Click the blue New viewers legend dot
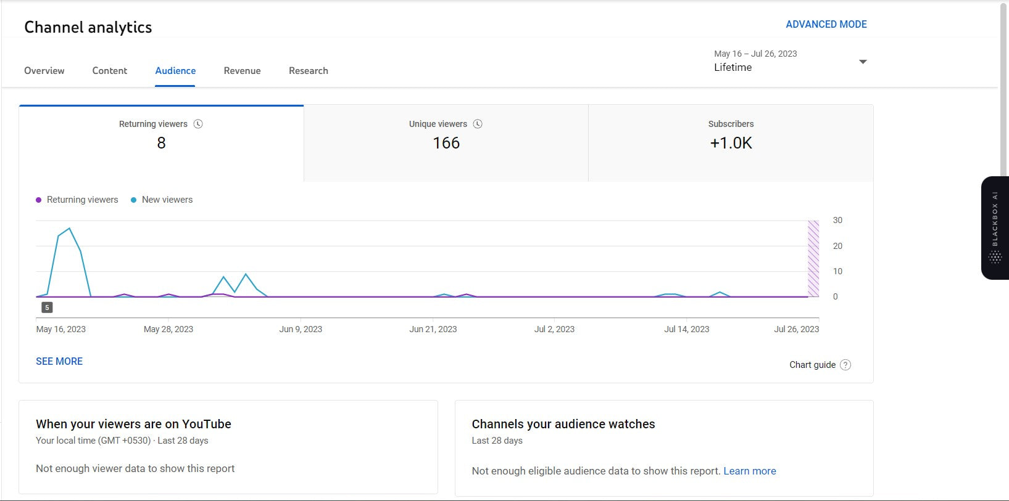The image size is (1009, 501). click(x=133, y=200)
